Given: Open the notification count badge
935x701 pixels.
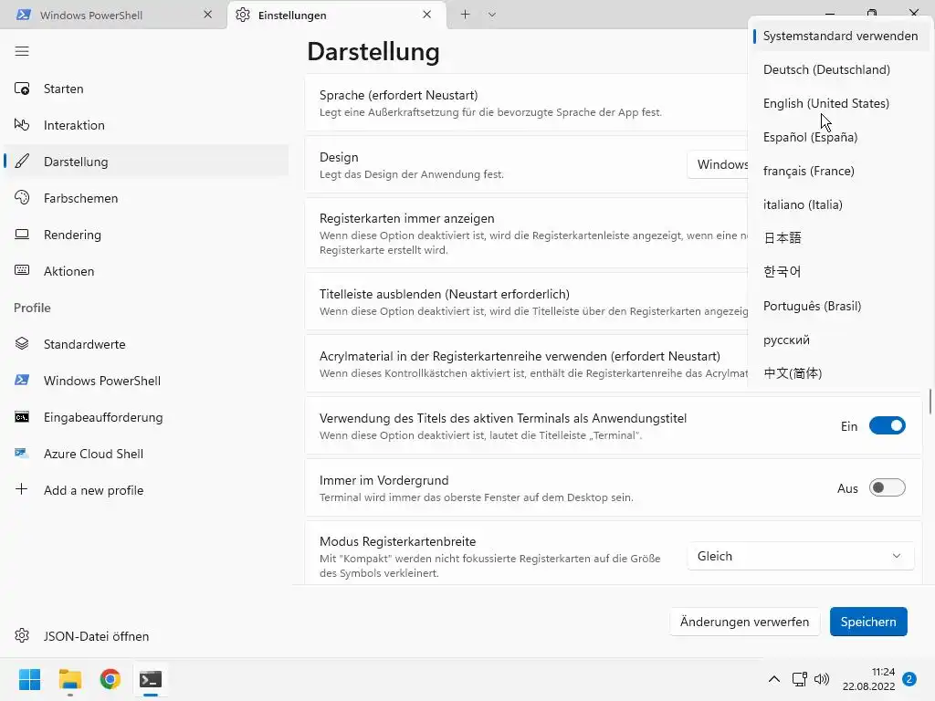Looking at the screenshot, I should pyautogui.click(x=909, y=679).
